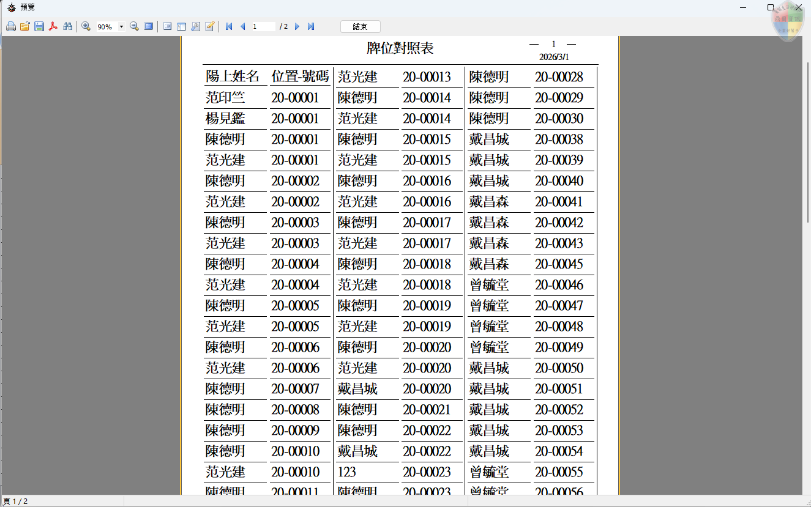Export the report to PDF

(53, 26)
